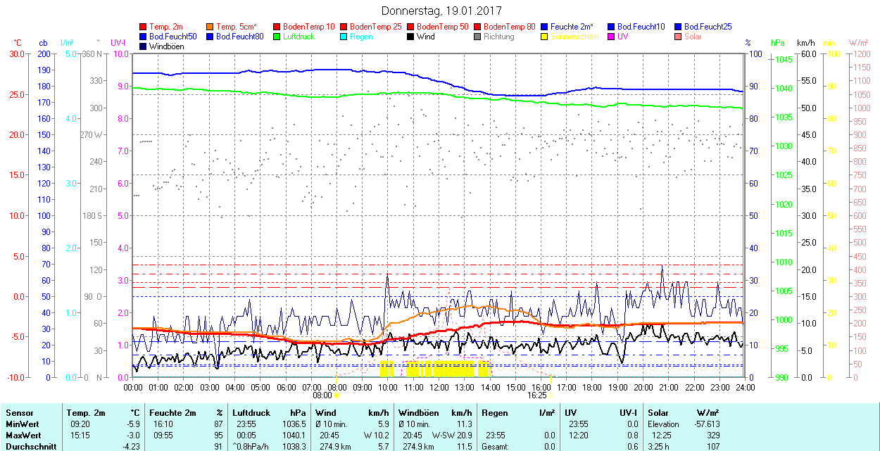The image size is (880, 451).
Task: Select the yellow Sonnenschein legend marker
Action: click(x=545, y=37)
